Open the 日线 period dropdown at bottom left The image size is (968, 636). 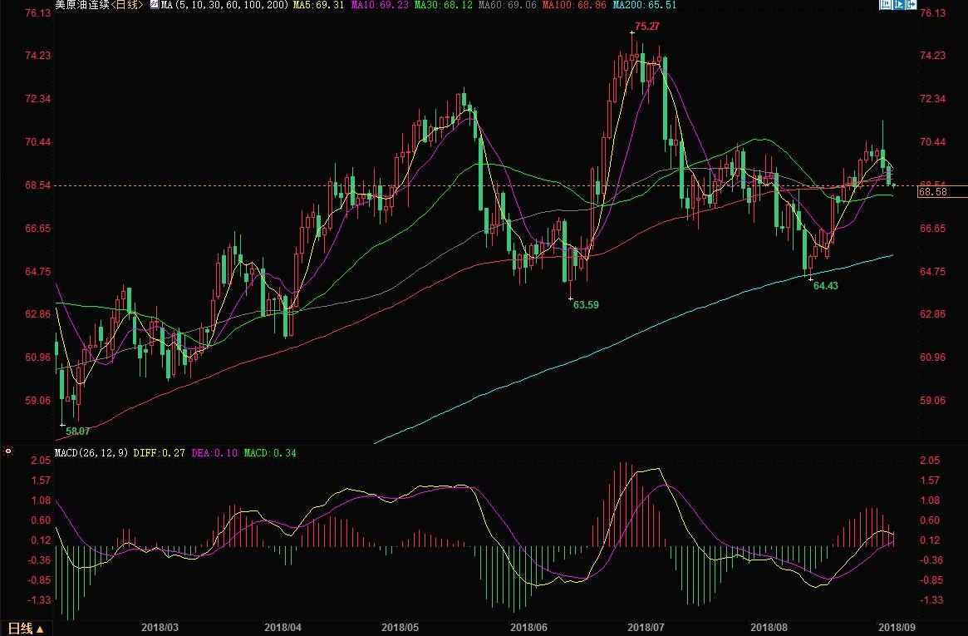26,628
